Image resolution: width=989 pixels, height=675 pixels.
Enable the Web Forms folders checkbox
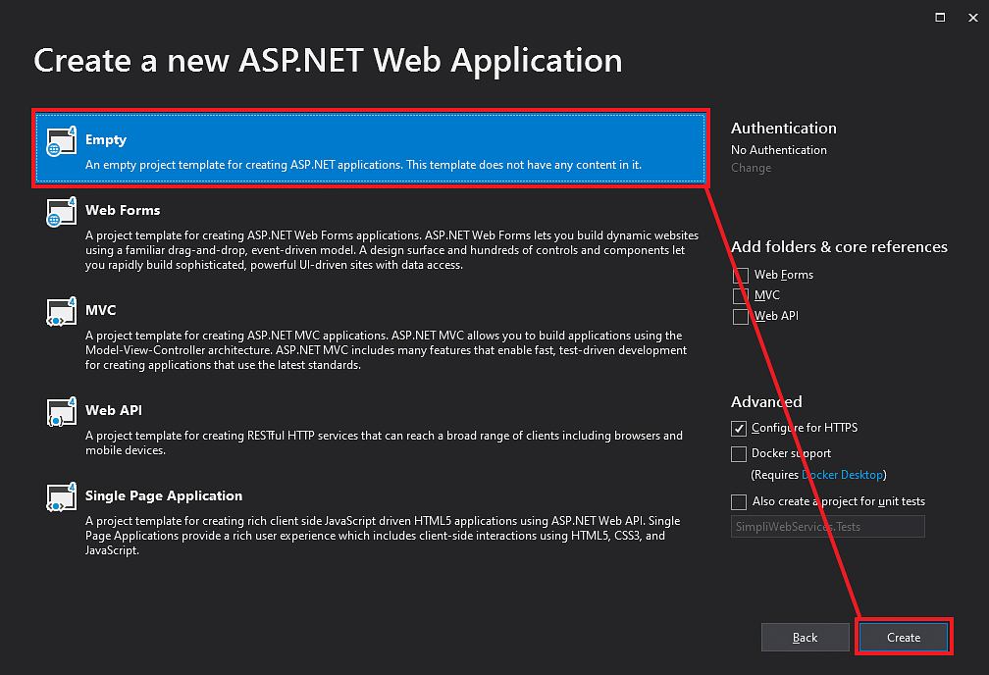click(741, 275)
